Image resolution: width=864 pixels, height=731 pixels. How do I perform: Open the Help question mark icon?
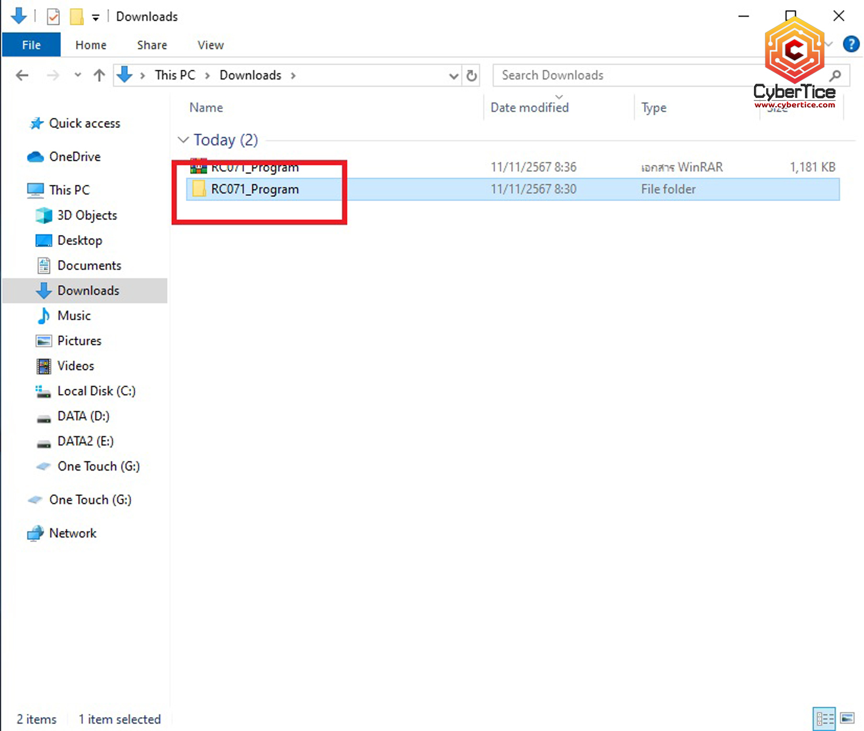click(x=851, y=44)
